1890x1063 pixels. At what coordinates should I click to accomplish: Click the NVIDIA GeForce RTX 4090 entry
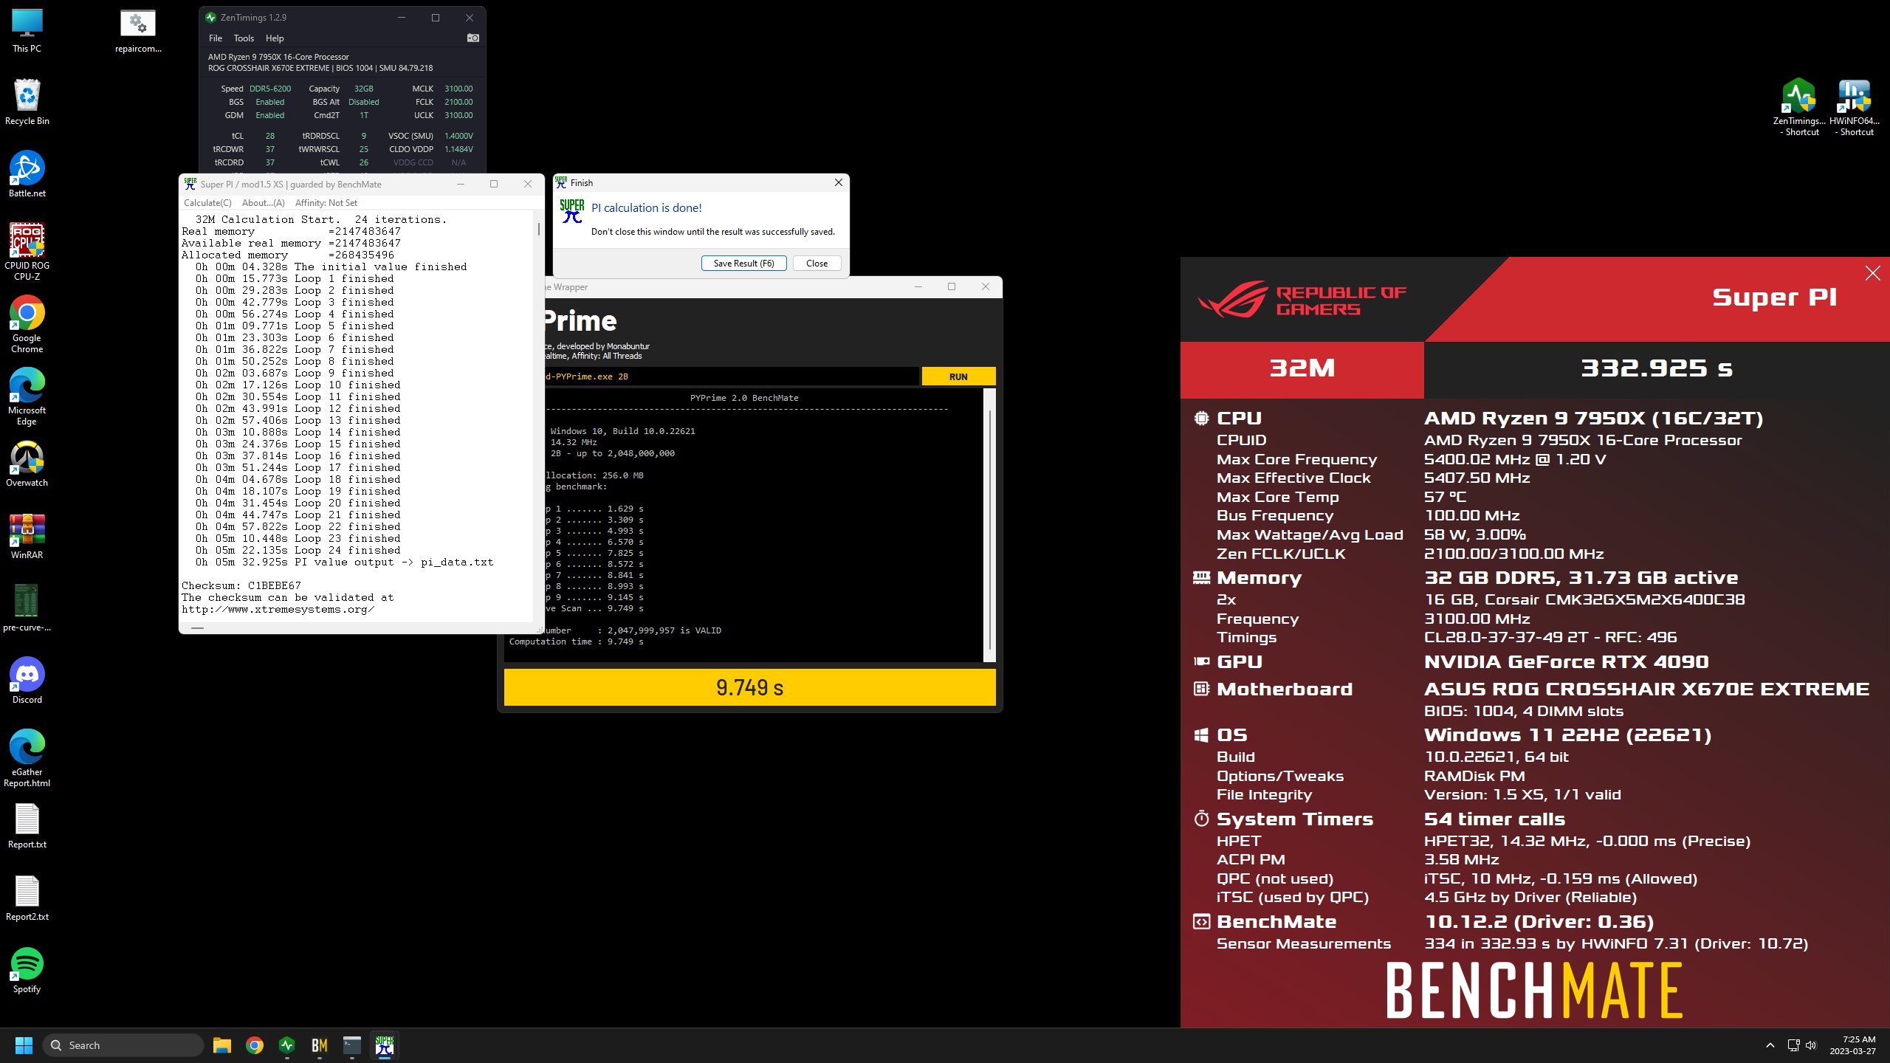pyautogui.click(x=1566, y=661)
